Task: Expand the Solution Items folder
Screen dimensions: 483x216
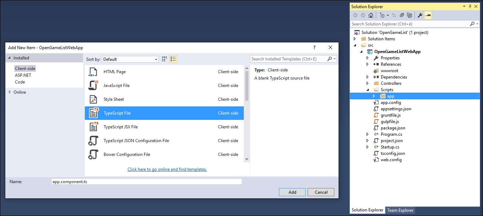Action: coord(355,39)
